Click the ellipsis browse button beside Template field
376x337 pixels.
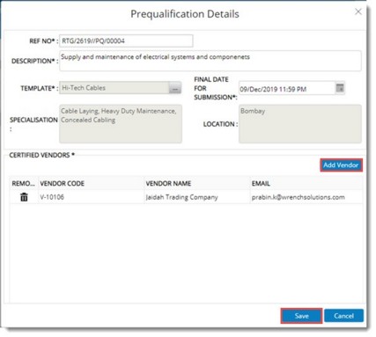point(175,88)
